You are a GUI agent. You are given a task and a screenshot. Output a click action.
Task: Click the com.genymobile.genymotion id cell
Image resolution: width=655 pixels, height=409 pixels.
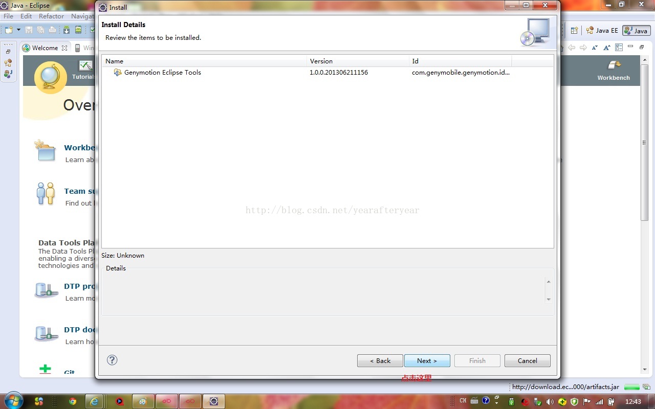pyautogui.click(x=461, y=72)
